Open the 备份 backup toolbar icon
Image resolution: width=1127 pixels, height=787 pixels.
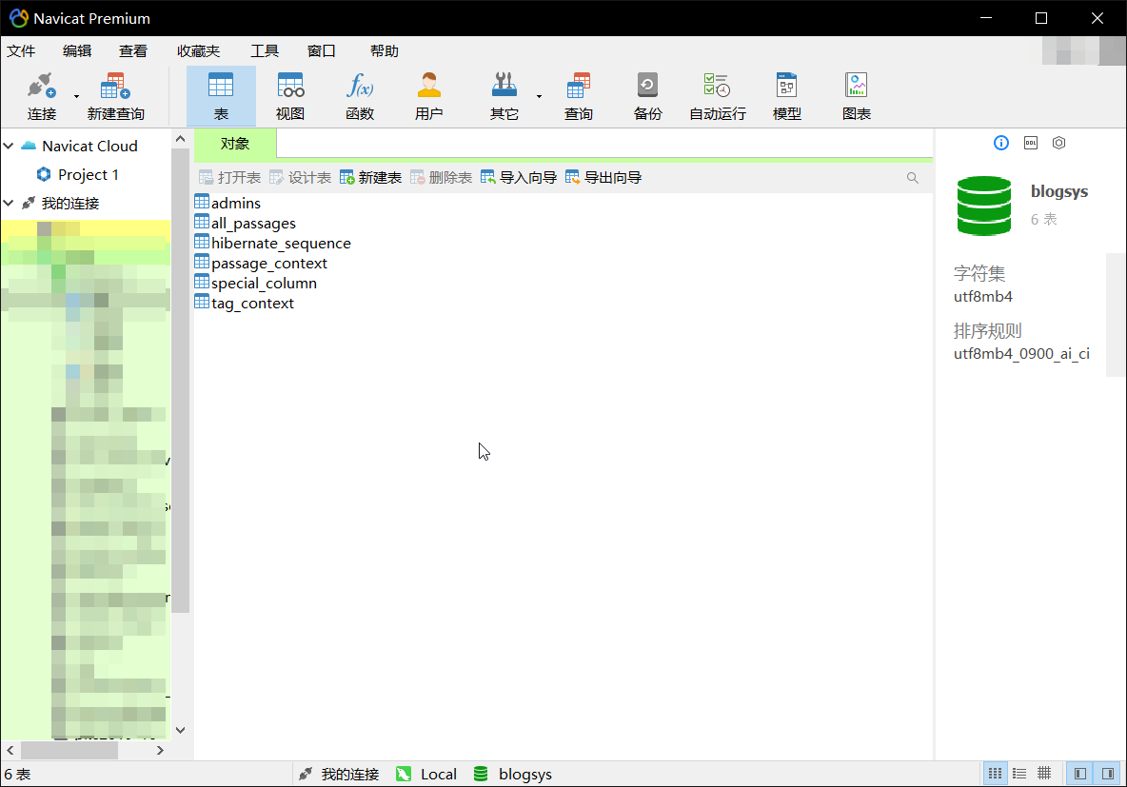pyautogui.click(x=647, y=95)
